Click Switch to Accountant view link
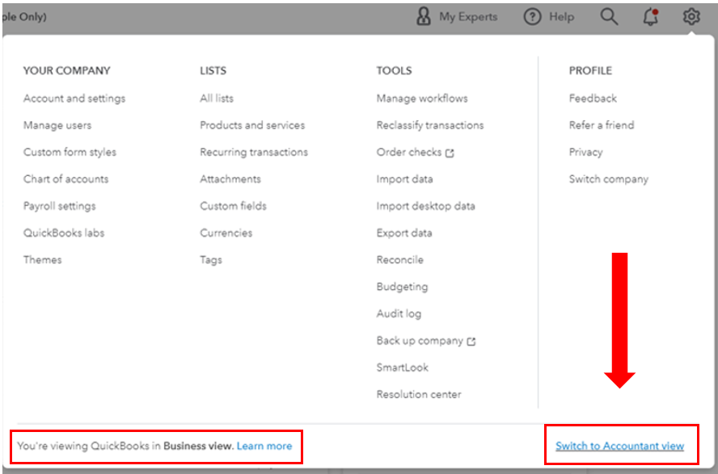Screen dimensions: 718x474 pyautogui.click(x=619, y=446)
